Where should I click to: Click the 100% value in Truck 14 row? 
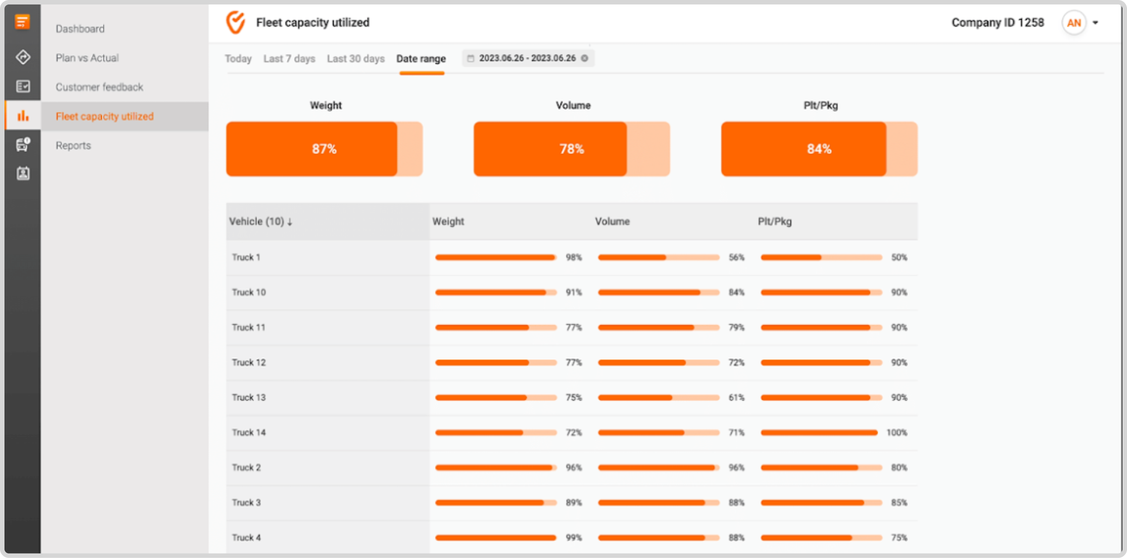click(x=897, y=433)
